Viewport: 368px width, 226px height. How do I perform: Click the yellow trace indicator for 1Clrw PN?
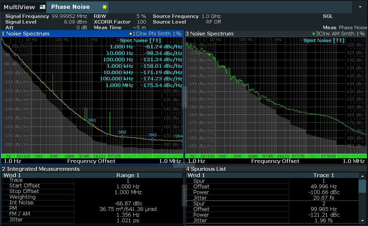coord(130,34)
